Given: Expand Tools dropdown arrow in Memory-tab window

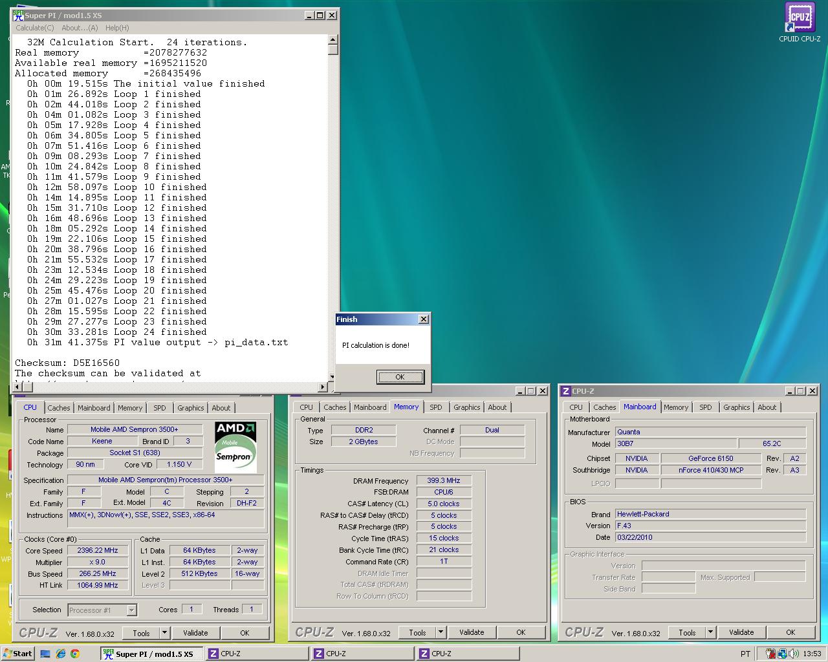Looking at the screenshot, I should 441,632.
